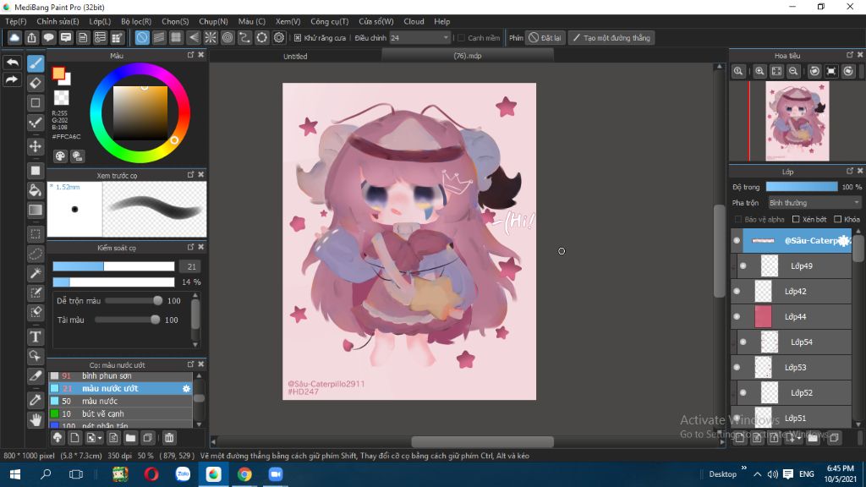
Task: Open the Lớp(L) menu
Action: coord(100,21)
